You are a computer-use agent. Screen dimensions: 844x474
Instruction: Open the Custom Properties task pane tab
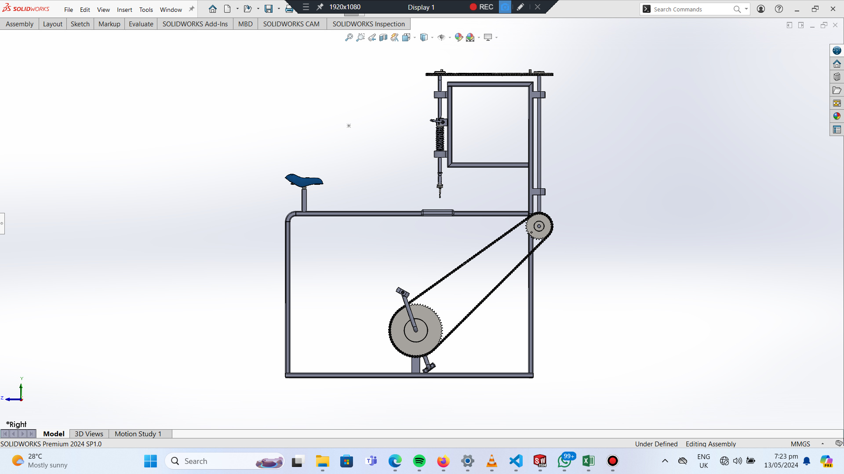pyautogui.click(x=837, y=129)
